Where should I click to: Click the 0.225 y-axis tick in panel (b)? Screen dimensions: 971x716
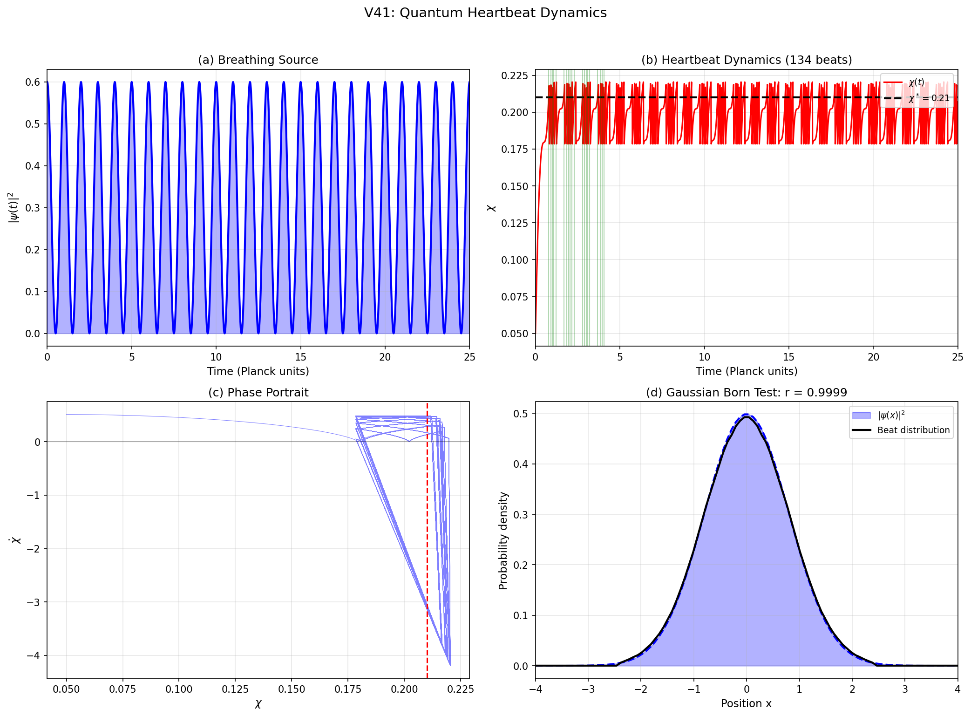515,75
